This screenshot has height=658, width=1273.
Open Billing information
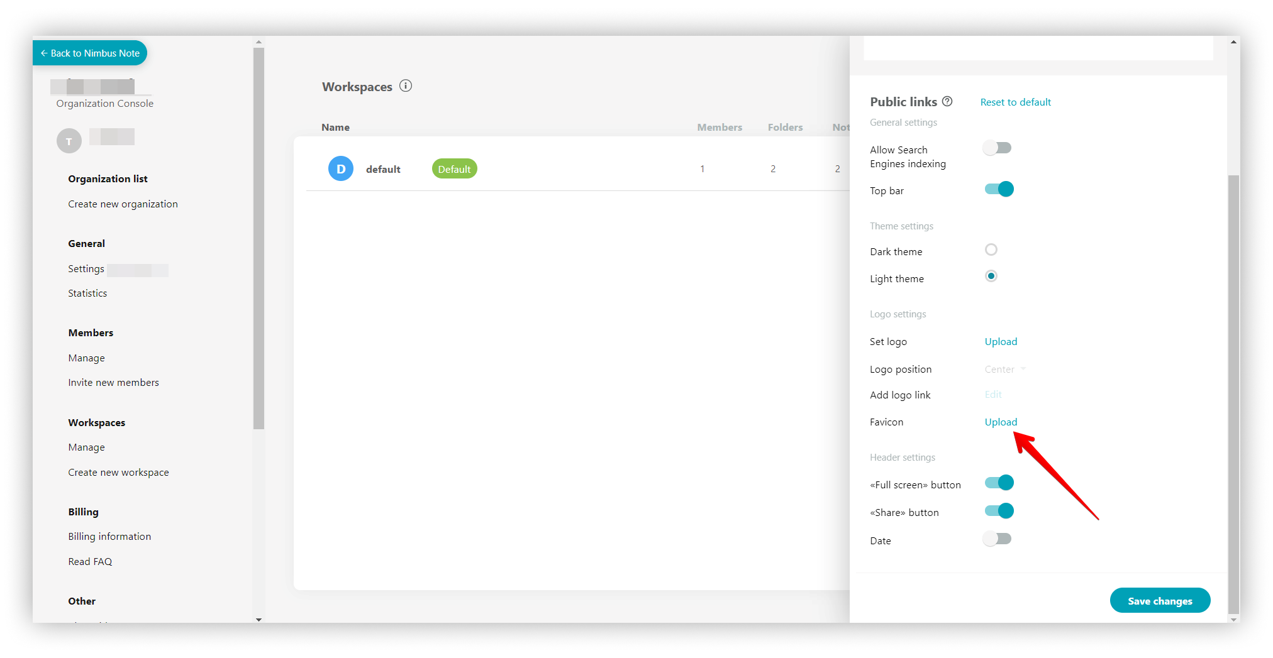tap(109, 536)
